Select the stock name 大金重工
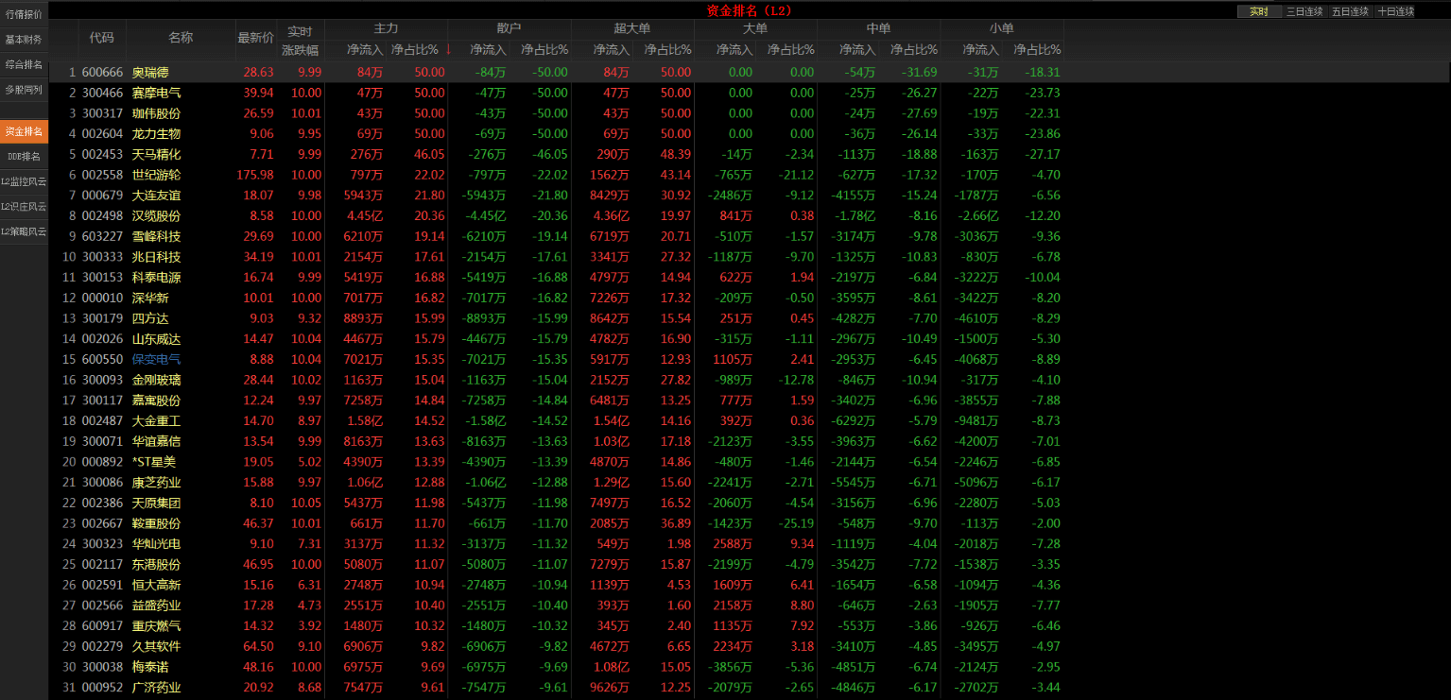This screenshot has width=1451, height=700. [157, 421]
